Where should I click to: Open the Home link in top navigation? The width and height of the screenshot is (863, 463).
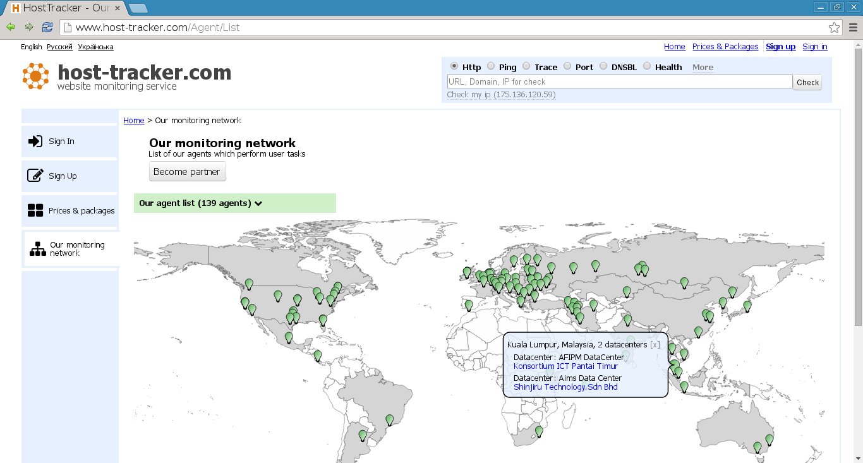pyautogui.click(x=675, y=47)
